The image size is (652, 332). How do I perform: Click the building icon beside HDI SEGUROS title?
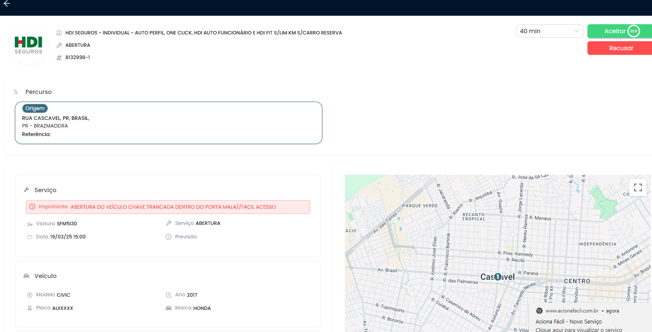59,33
